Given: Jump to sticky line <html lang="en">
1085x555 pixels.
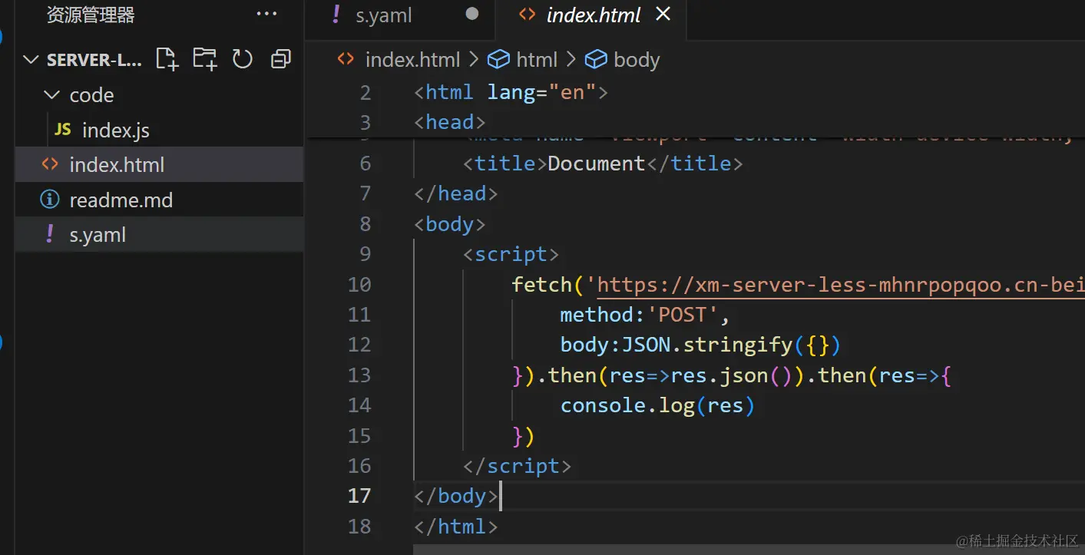Looking at the screenshot, I should click(x=511, y=93).
